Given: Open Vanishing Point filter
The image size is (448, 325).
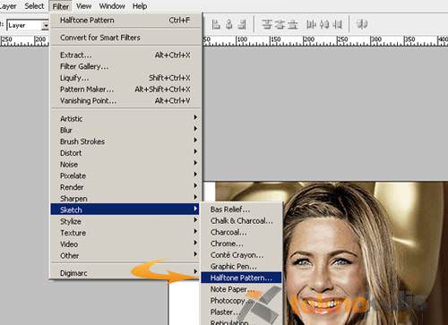Looking at the screenshot, I should click(x=125, y=100).
